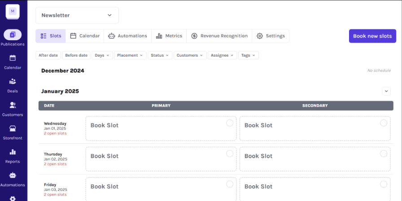Open the Status filter dropdown

tap(160, 55)
